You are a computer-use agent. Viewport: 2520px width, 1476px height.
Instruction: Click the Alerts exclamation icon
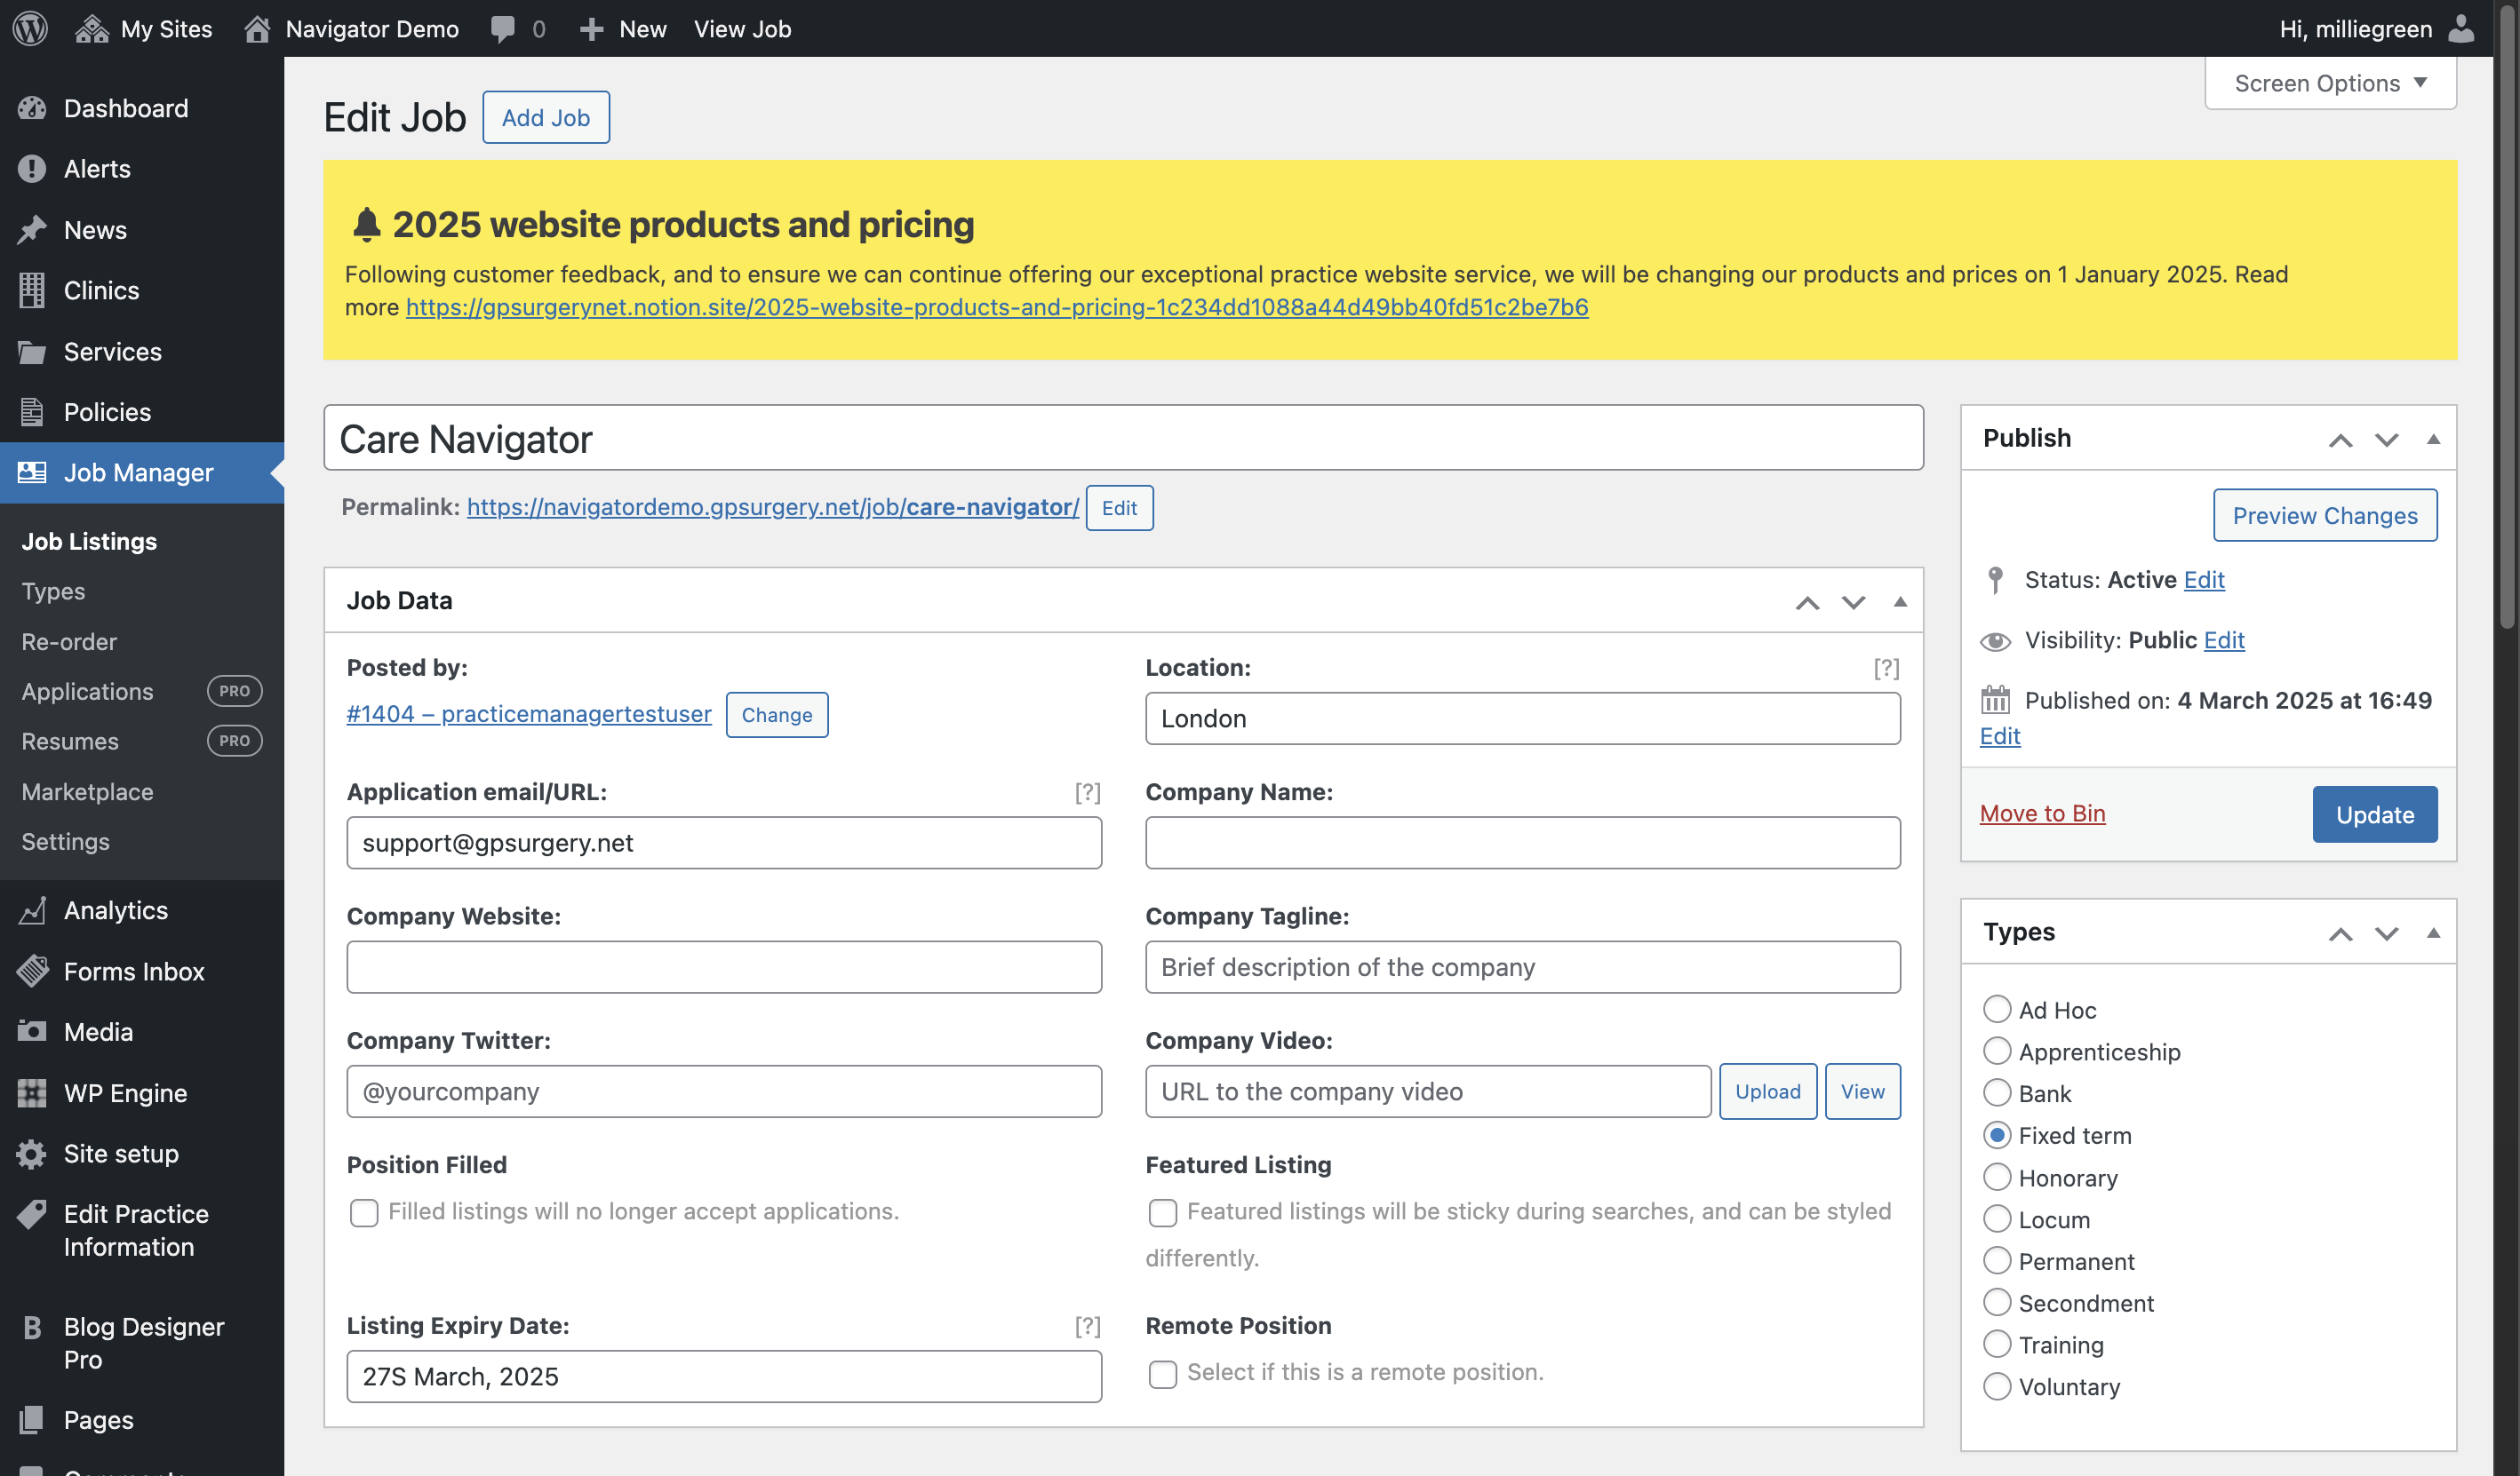pos(32,169)
